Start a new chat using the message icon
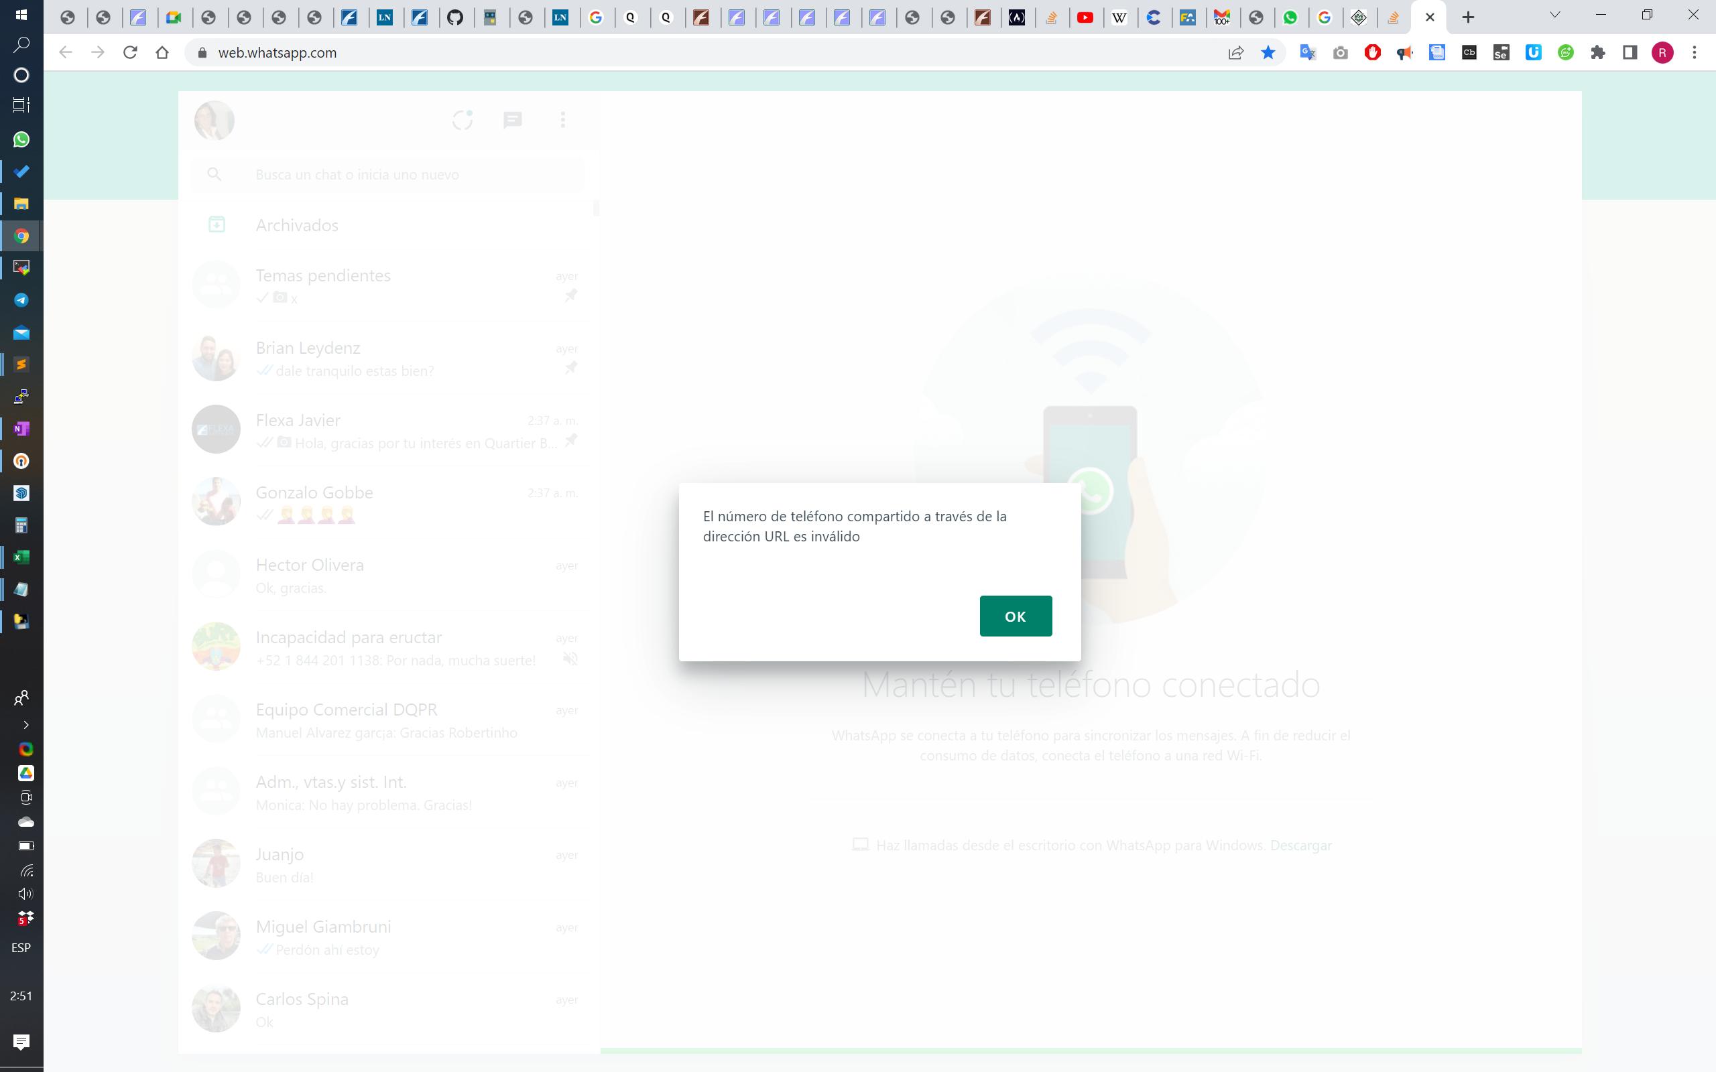The width and height of the screenshot is (1716, 1072). [513, 120]
